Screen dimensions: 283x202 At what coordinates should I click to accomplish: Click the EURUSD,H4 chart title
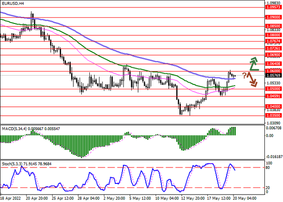point(13,4)
